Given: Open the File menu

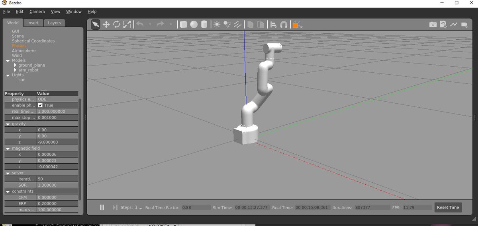Looking at the screenshot, I should point(6,12).
